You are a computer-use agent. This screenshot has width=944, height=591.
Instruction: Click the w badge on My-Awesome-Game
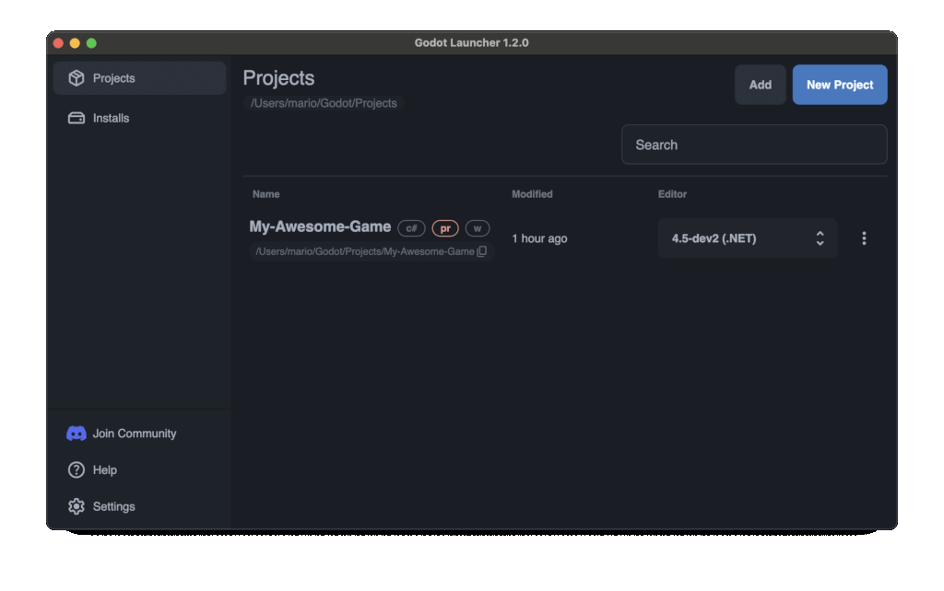click(x=478, y=228)
